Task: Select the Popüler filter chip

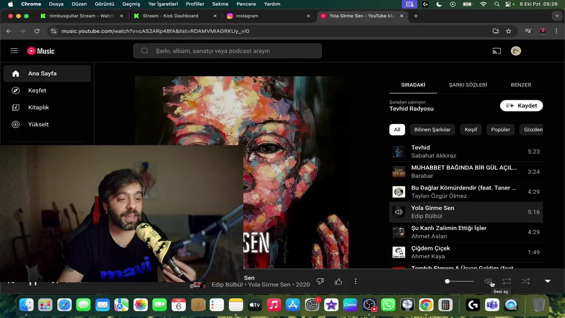Action: click(501, 129)
